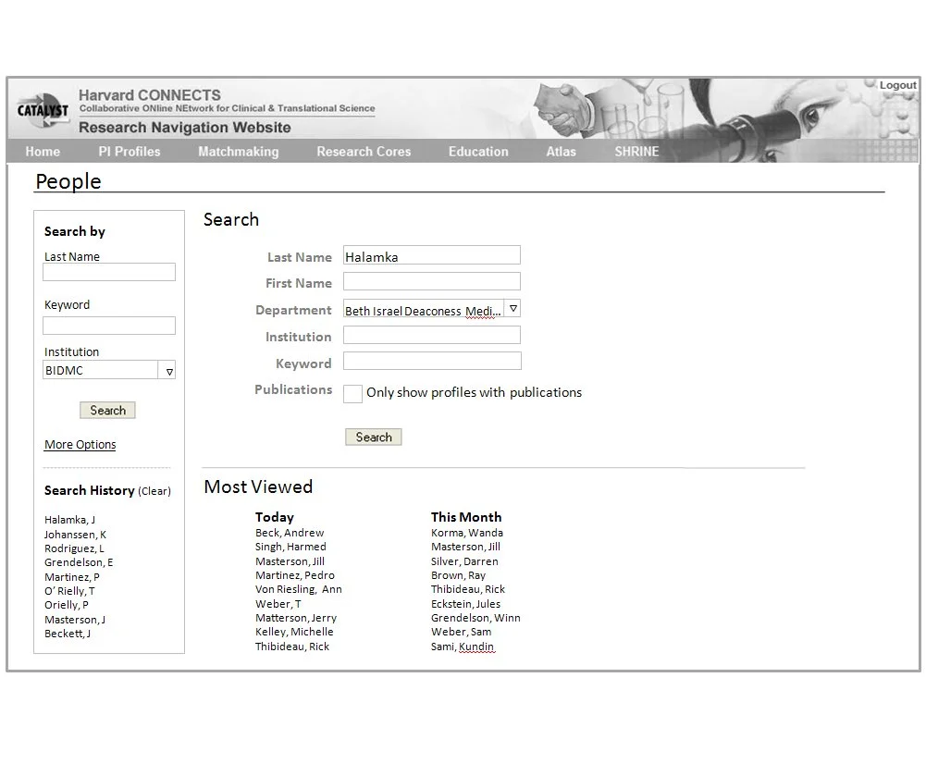Open the Education menu
This screenshot has width=926, height=776.
click(x=478, y=152)
